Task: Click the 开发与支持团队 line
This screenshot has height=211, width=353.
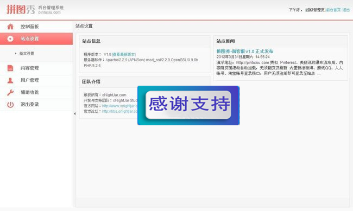Action: click(111, 100)
